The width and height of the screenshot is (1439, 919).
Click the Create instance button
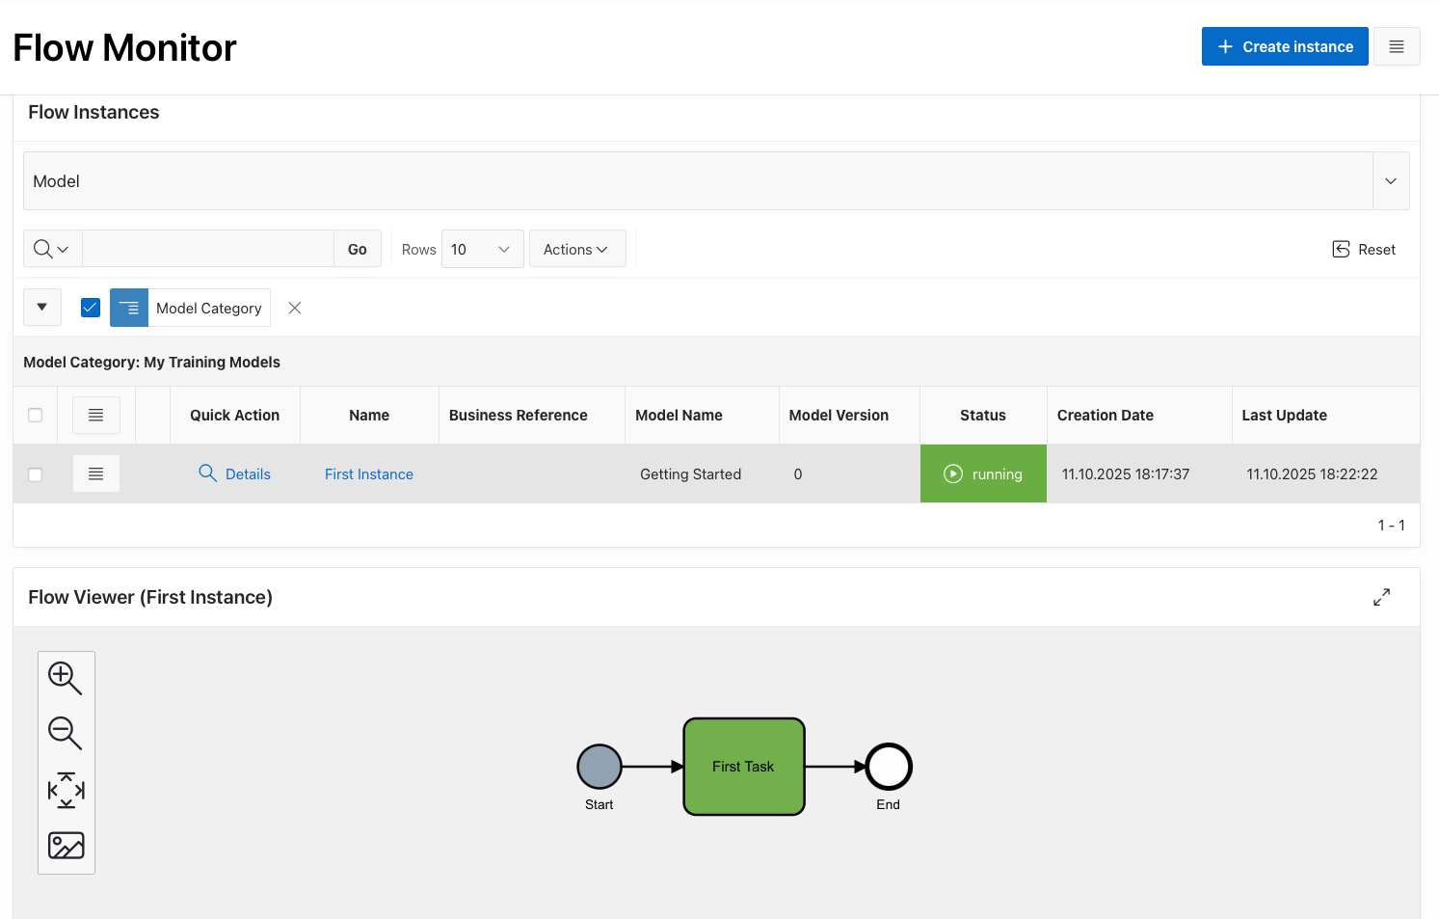point(1284,46)
